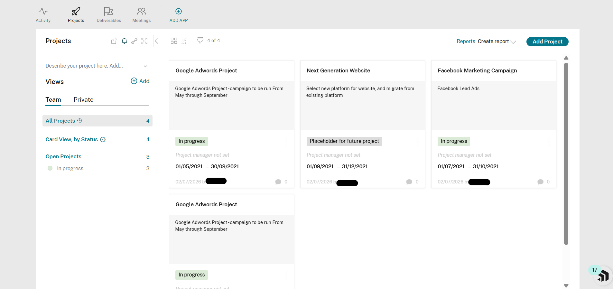Viewport: 613px width, 289px height.
Task: Open the Open Projects view
Action: tap(63, 156)
